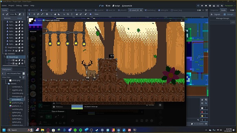The width and height of the screenshot is (237, 133).
Task: Open the Scene dock three-dot options
Action: pyautogui.click(x=25, y=10)
